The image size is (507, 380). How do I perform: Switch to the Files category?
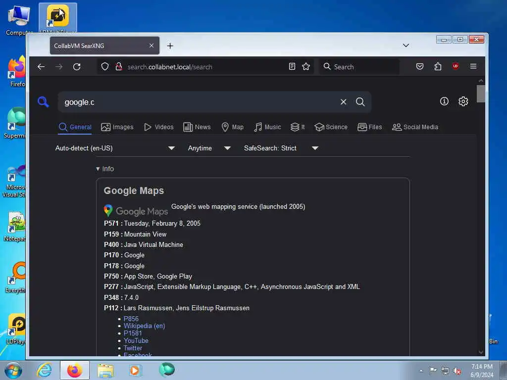pyautogui.click(x=369, y=127)
